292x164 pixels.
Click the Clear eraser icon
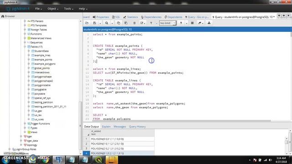pyautogui.click(x=199, y=23)
